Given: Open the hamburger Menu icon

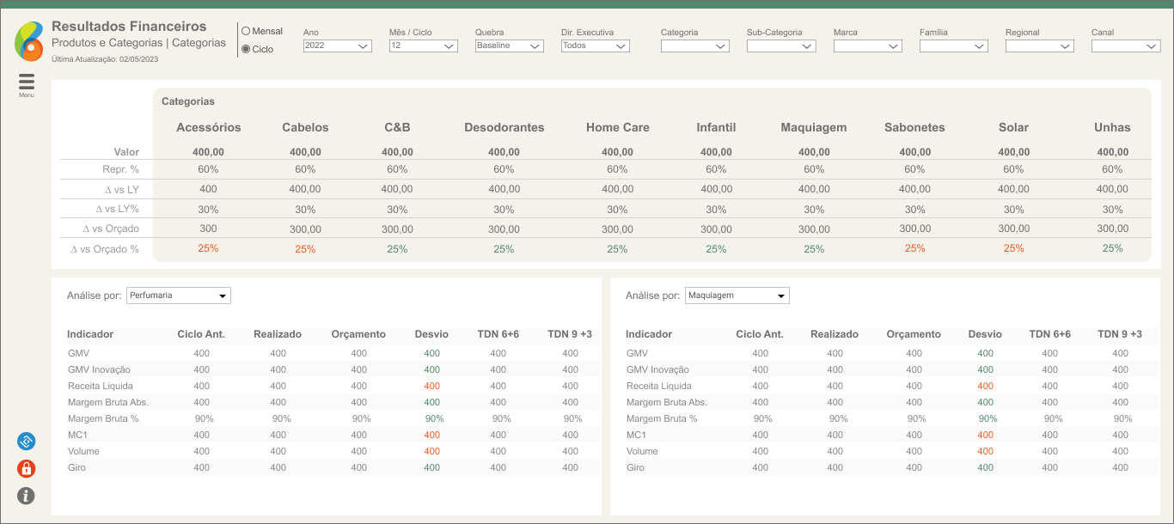Looking at the screenshot, I should point(27,82).
